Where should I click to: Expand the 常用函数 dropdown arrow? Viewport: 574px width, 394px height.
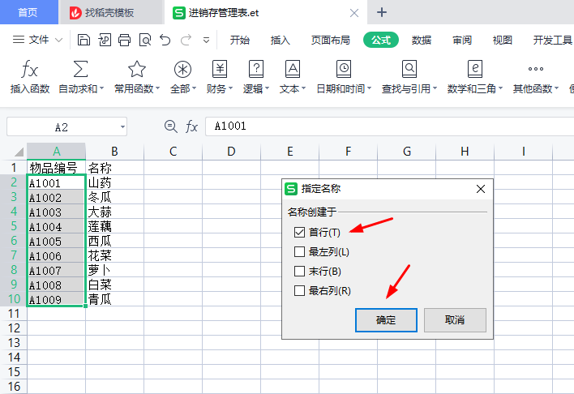[x=158, y=88]
